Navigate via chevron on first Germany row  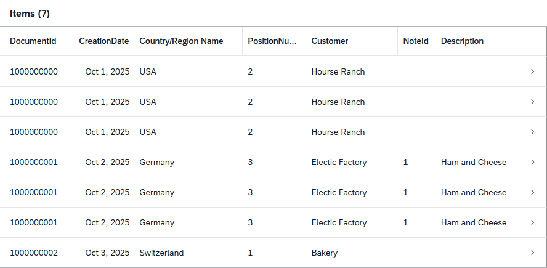(x=532, y=162)
